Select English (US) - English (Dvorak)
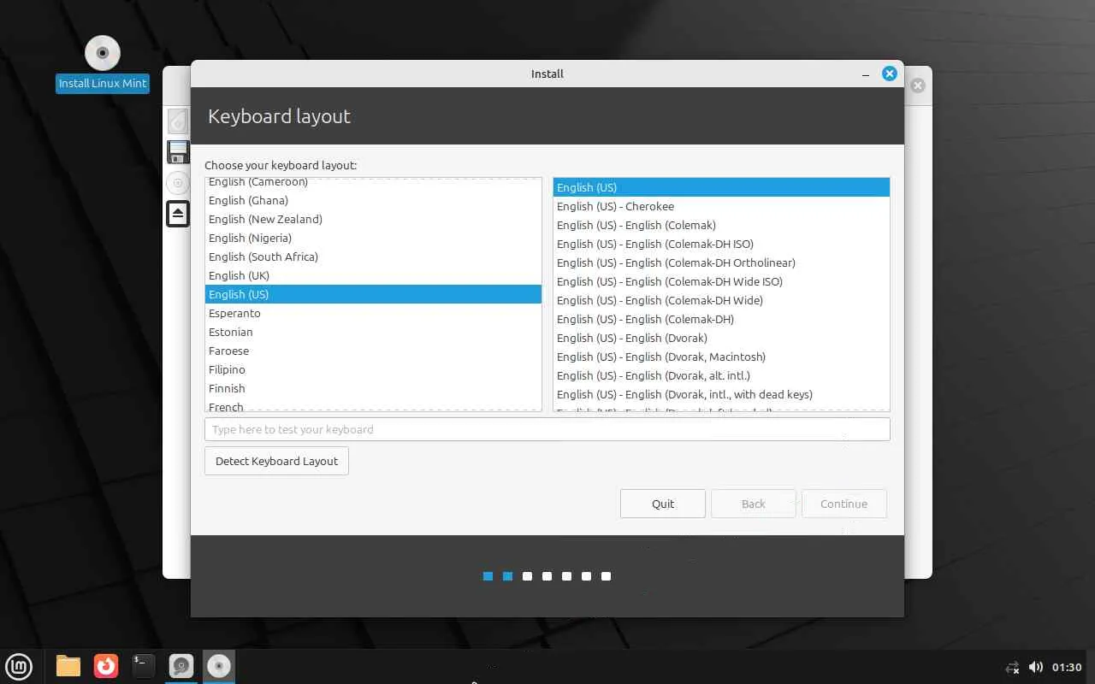Viewport: 1095px width, 684px height. 721,338
